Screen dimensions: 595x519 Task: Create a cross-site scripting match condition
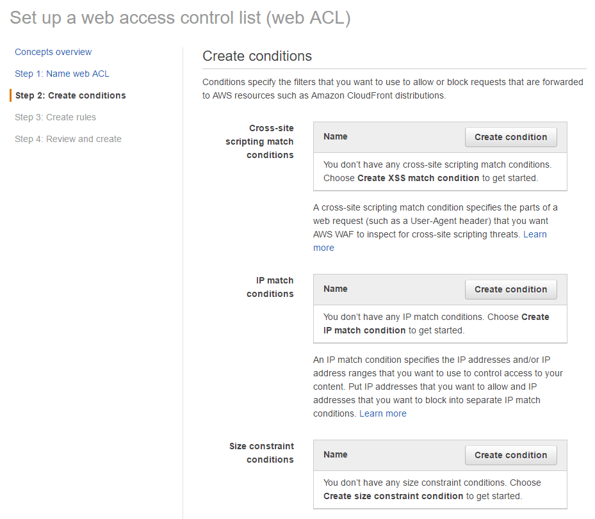click(510, 137)
